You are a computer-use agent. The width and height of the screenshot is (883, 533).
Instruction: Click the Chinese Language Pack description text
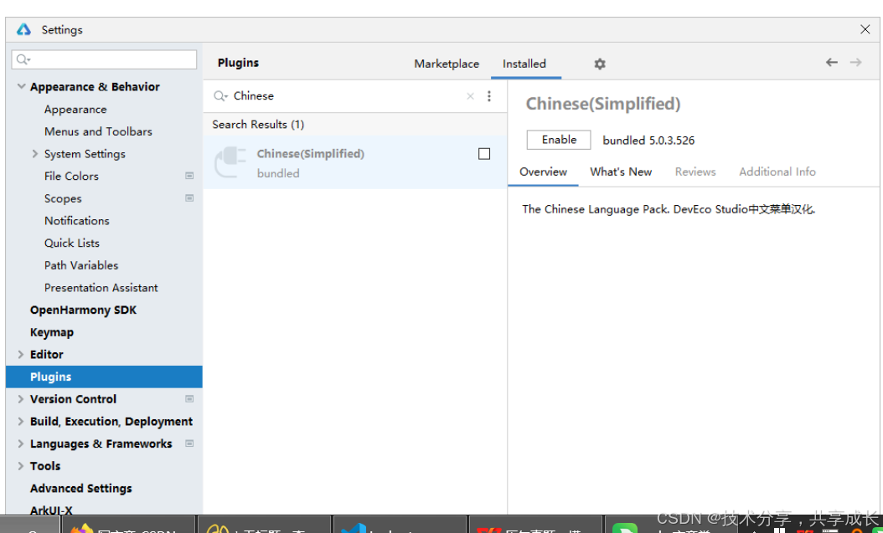click(x=669, y=209)
